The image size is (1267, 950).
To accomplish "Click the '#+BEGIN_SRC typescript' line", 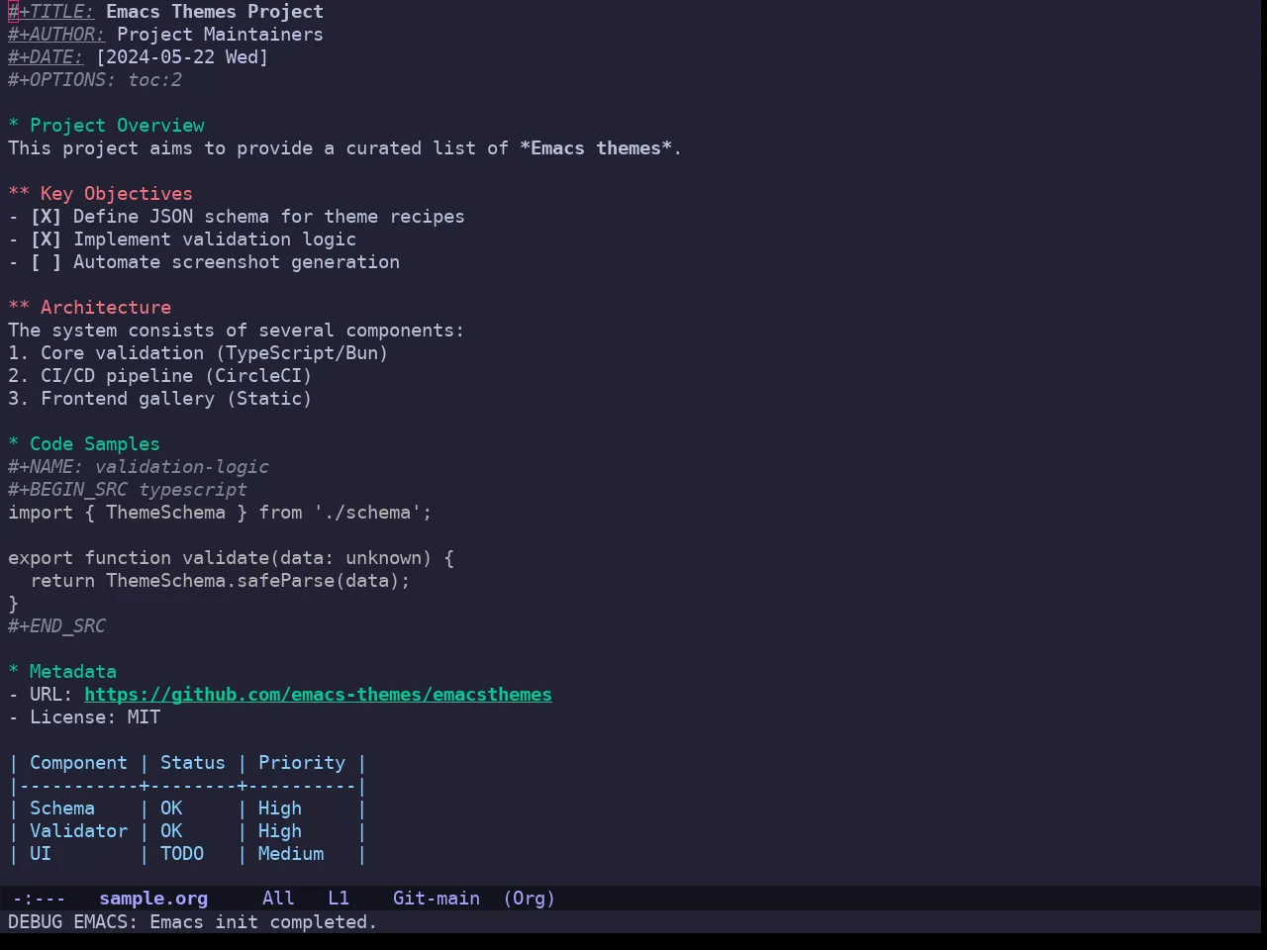I will coord(128,490).
